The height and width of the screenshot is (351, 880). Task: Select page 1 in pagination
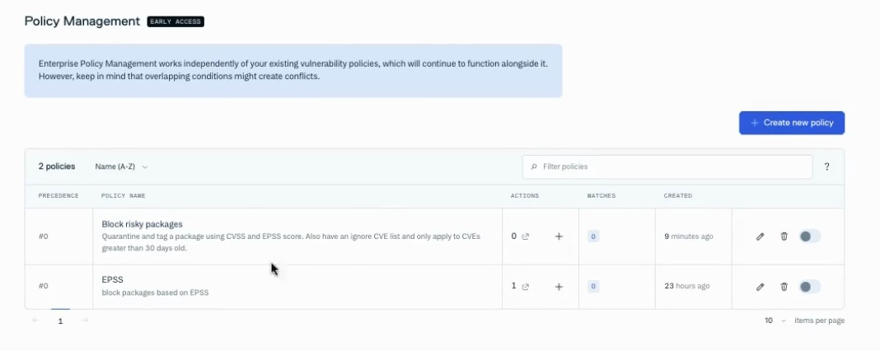(60, 321)
